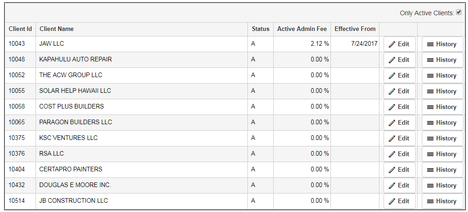Click the pencil icon for Paragon Builders LLC

[392, 123]
